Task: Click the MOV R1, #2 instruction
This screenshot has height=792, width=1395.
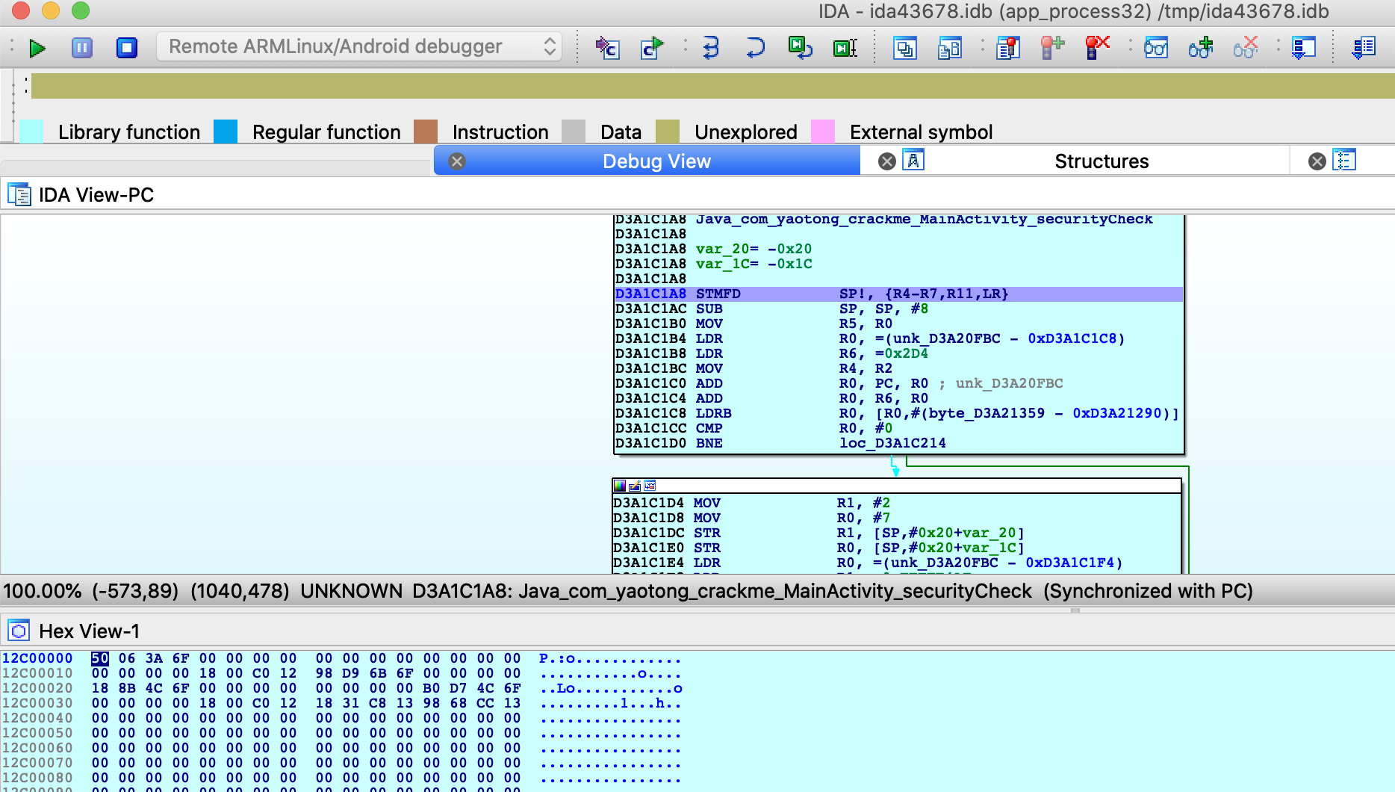Action: click(752, 503)
